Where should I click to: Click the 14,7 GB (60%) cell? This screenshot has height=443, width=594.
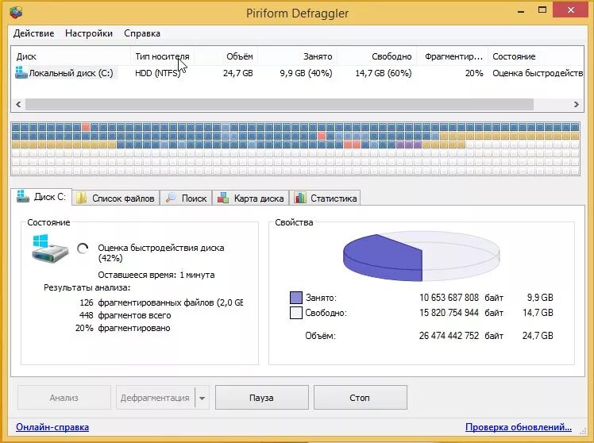click(384, 73)
